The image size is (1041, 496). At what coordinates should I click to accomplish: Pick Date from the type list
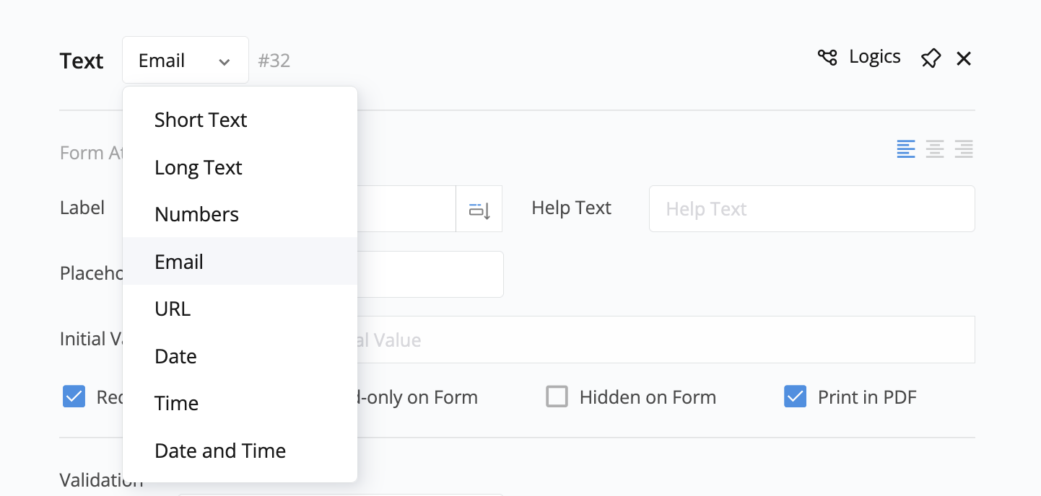click(175, 356)
